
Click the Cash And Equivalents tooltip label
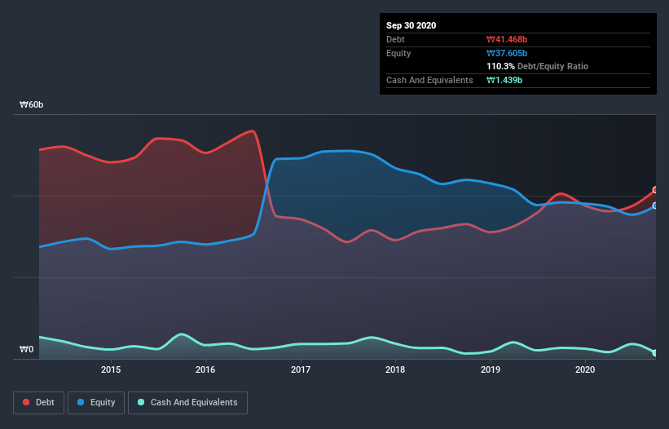[x=429, y=80]
